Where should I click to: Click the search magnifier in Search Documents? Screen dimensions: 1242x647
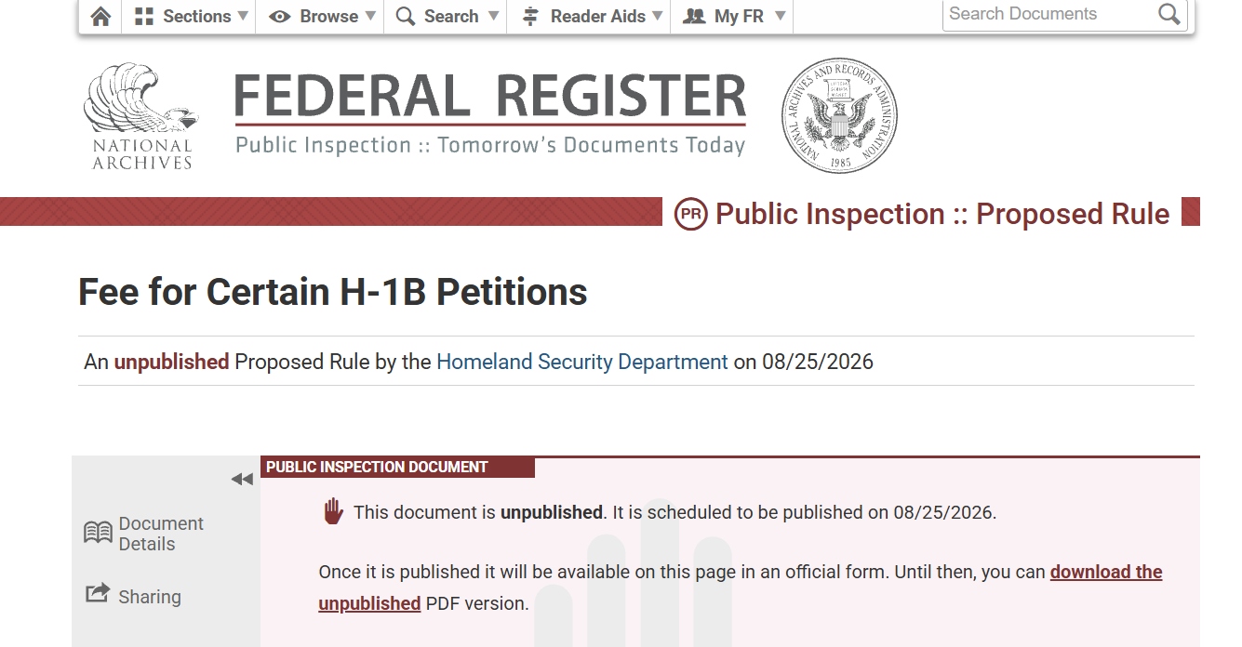pyautogui.click(x=1169, y=14)
